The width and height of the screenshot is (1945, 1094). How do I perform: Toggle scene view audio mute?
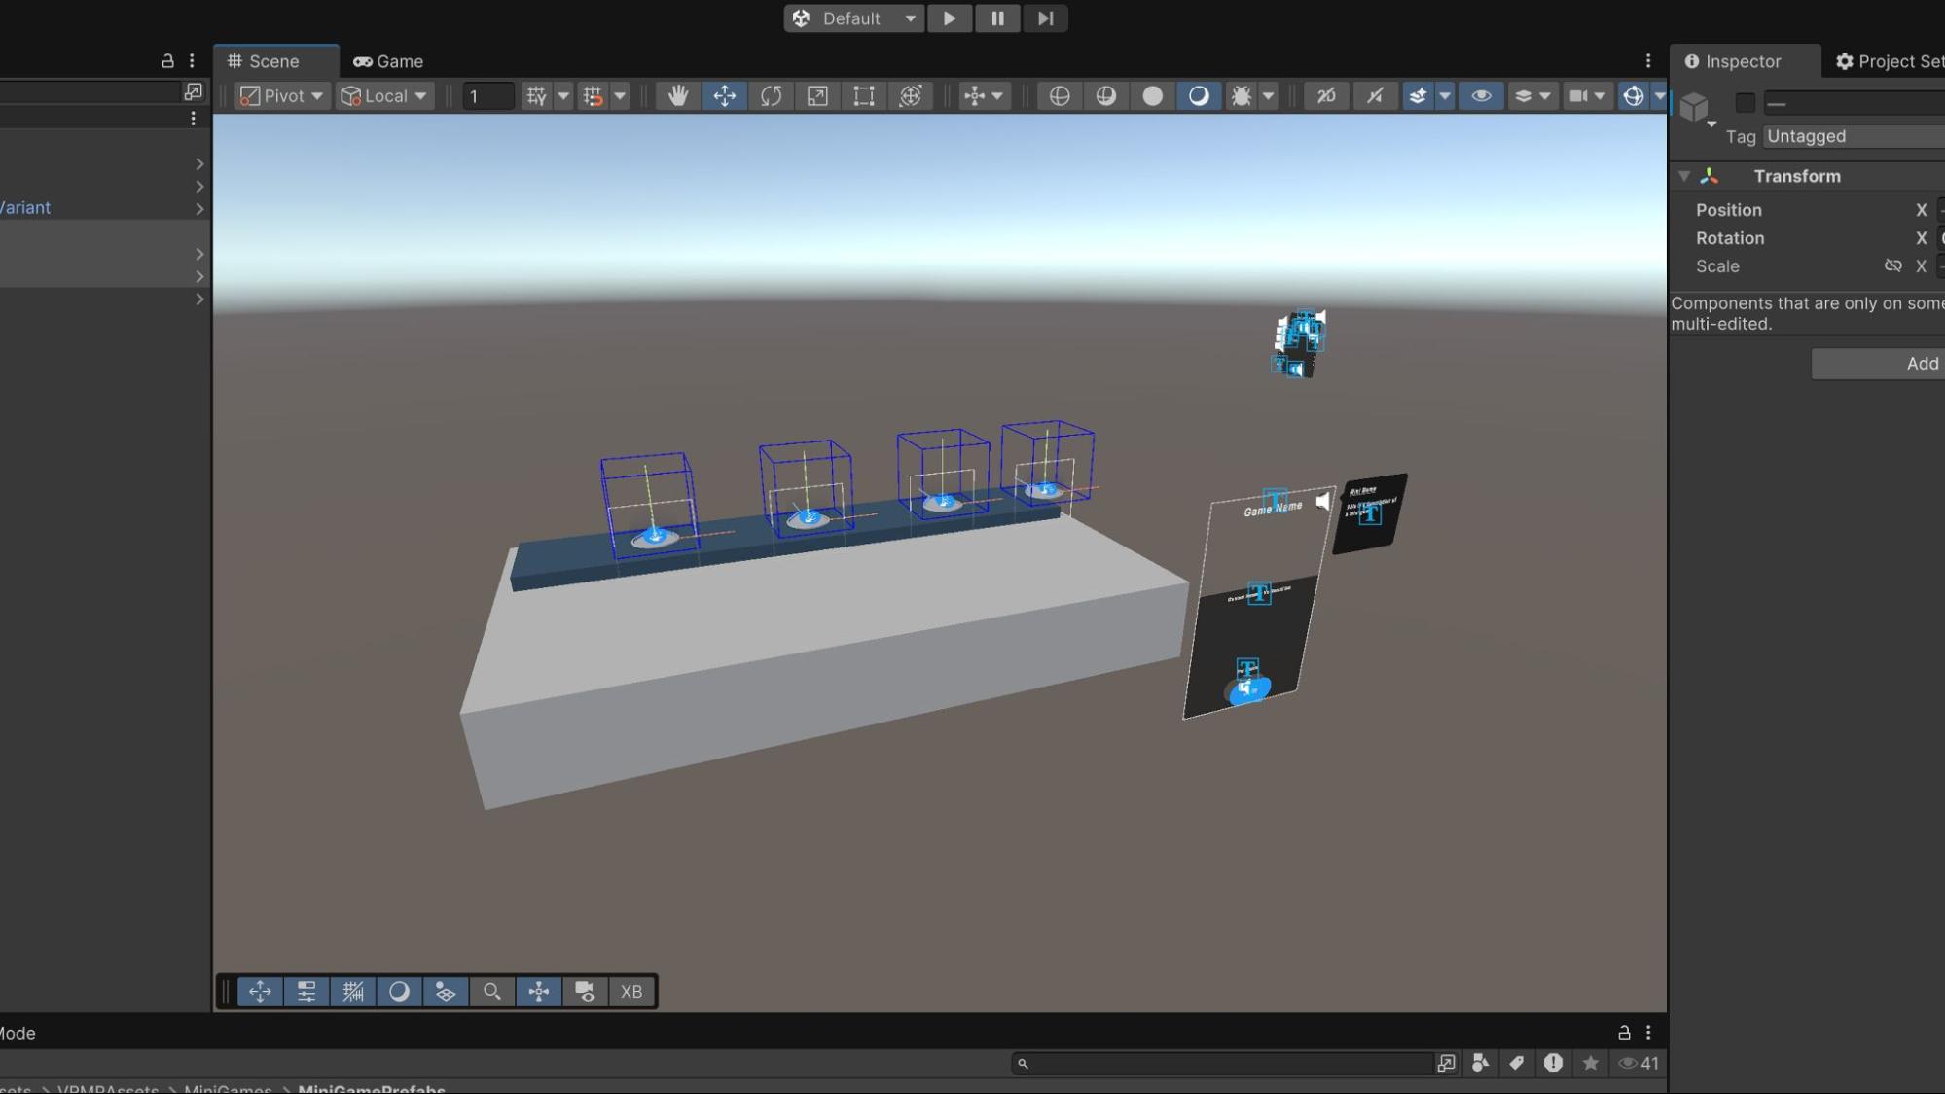pos(1375,95)
